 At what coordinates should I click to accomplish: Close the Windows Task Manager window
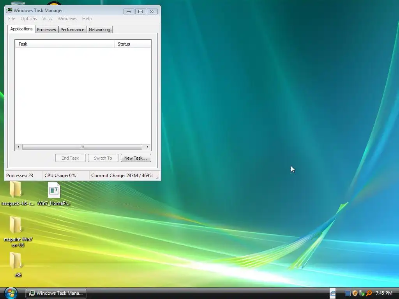[152, 11]
